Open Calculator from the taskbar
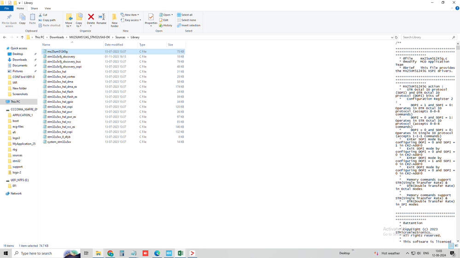460x258 pixels. click(122, 253)
